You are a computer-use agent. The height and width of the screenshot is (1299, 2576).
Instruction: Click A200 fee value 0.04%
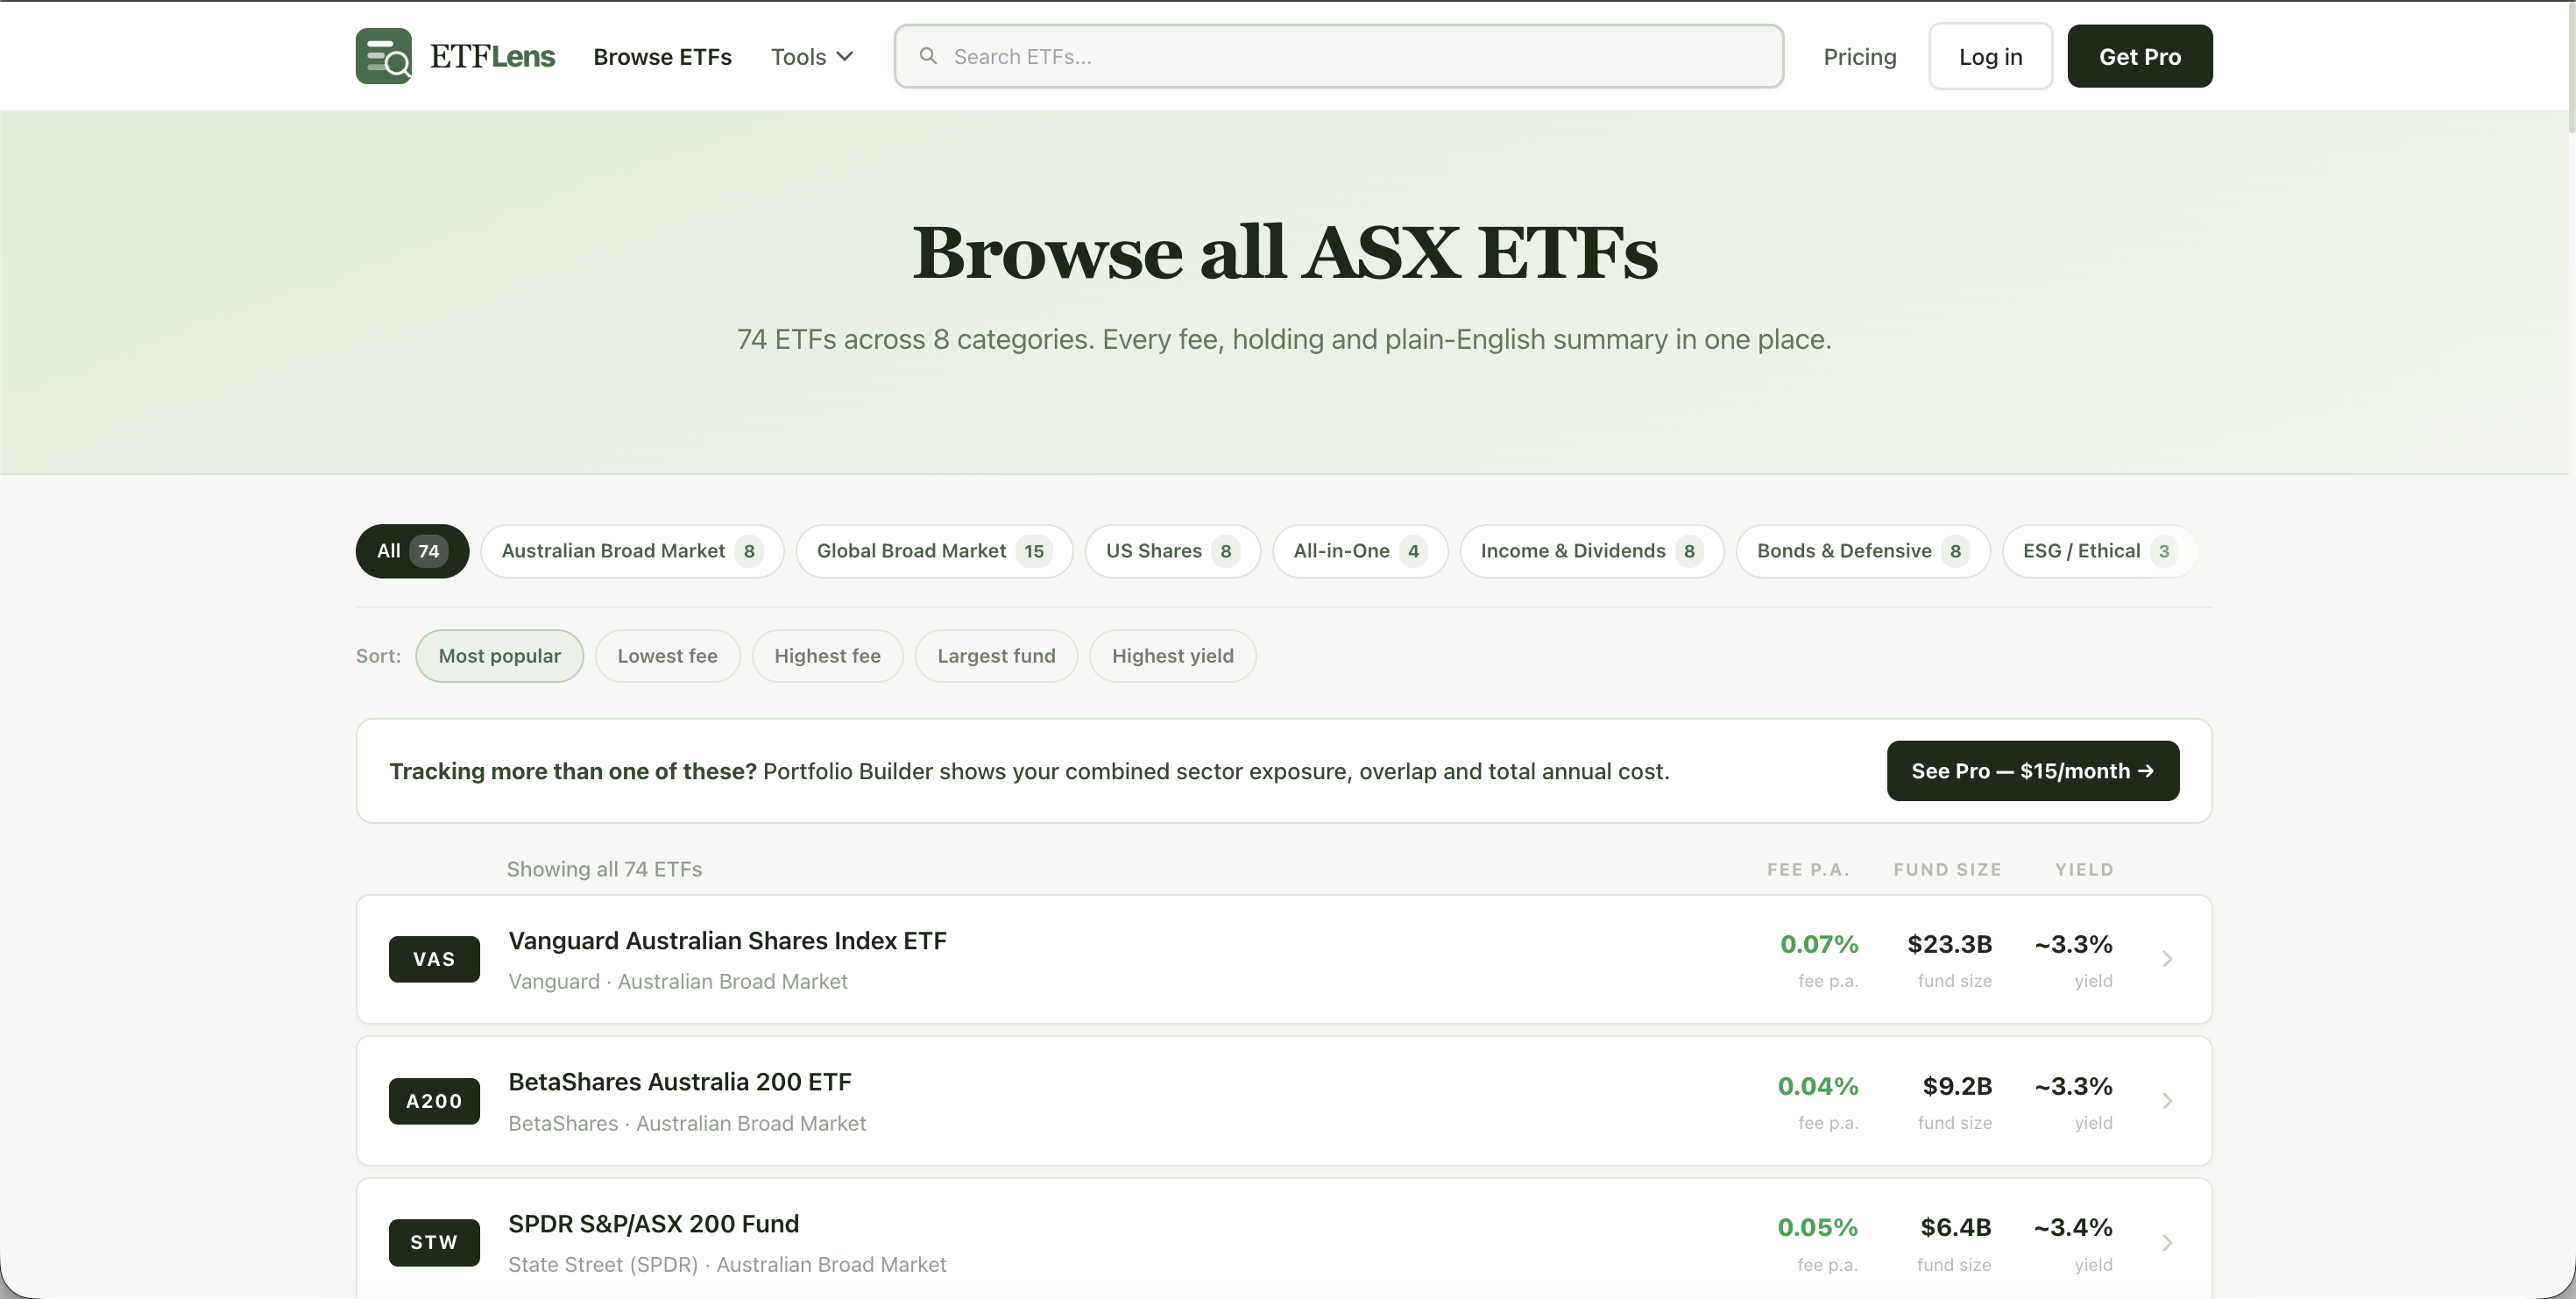tap(1818, 1086)
